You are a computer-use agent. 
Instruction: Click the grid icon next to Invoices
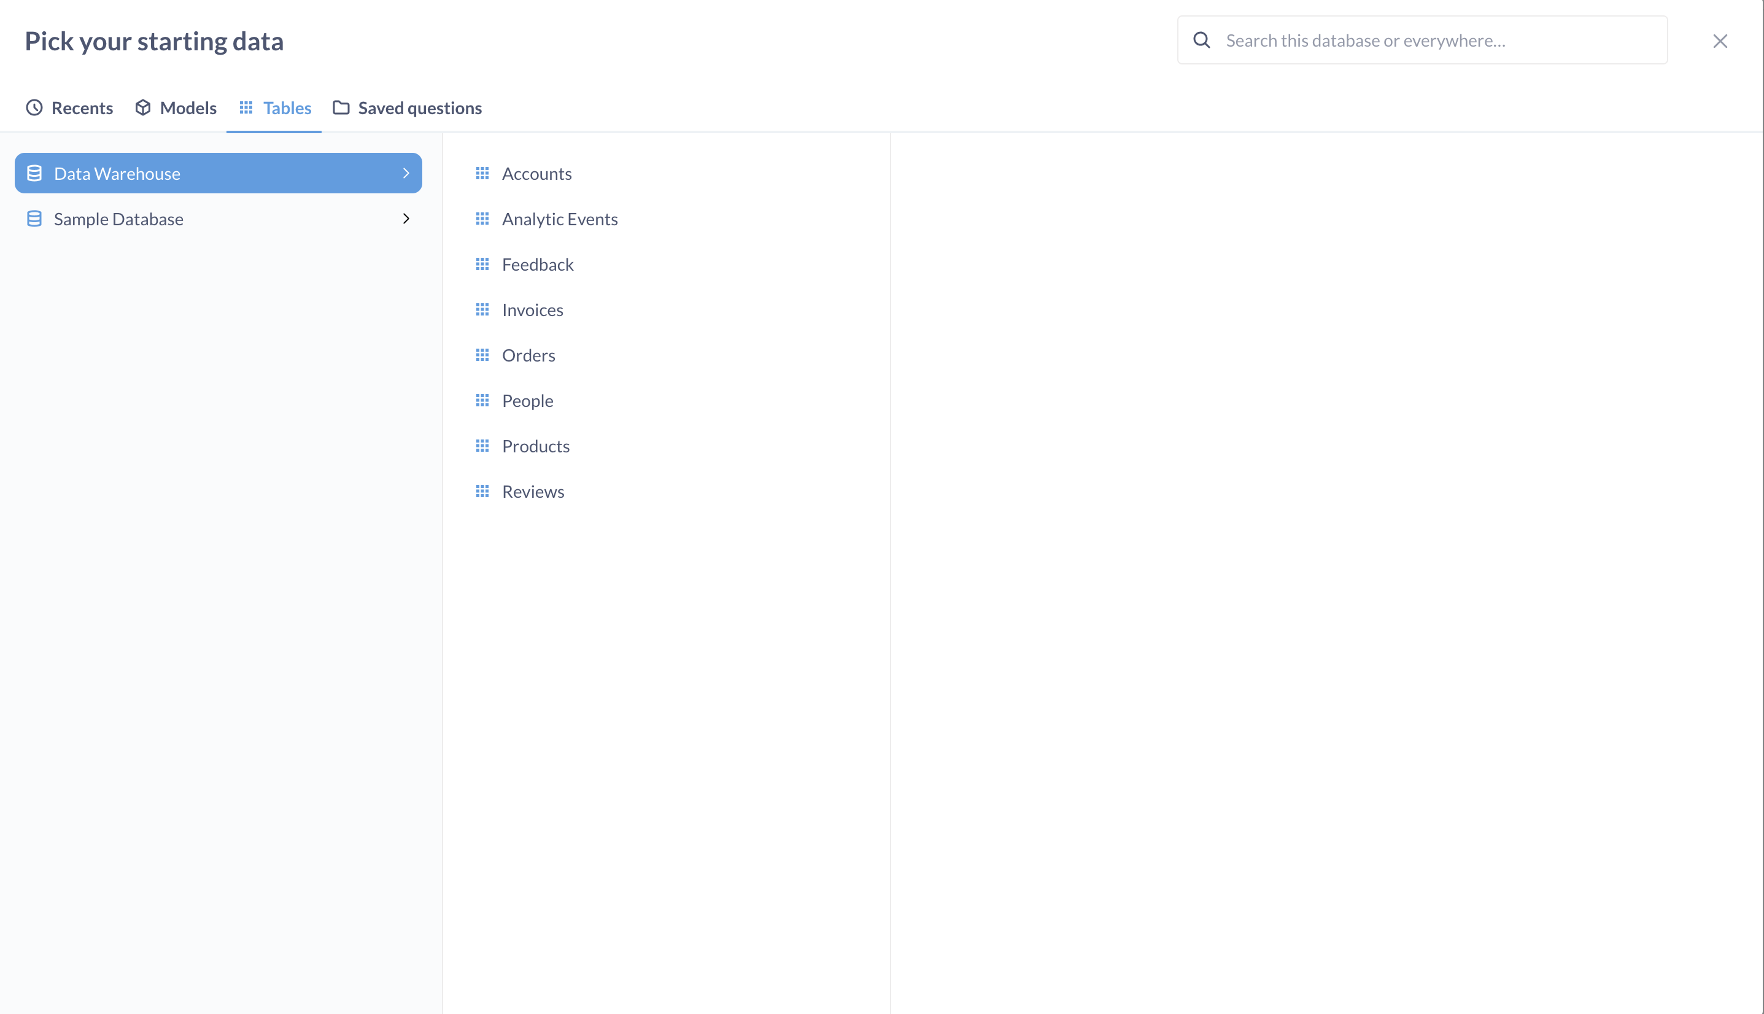tap(482, 309)
